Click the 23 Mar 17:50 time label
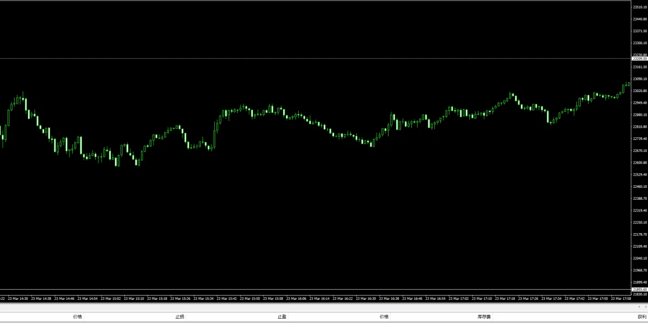 click(597, 298)
